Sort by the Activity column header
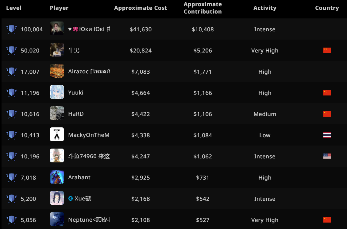Viewport: 347px width, 229px height. point(265,8)
